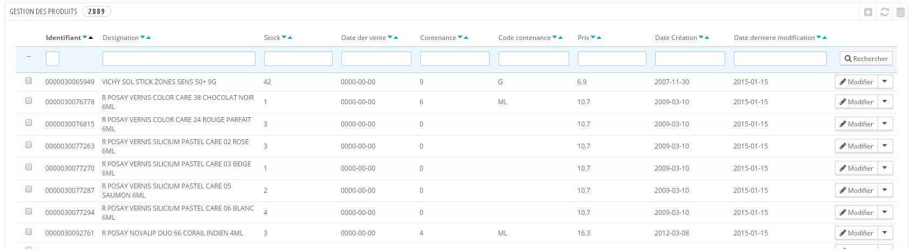Sort Identifiant column descending
This screenshot has width=910, height=250.
[x=85, y=38]
